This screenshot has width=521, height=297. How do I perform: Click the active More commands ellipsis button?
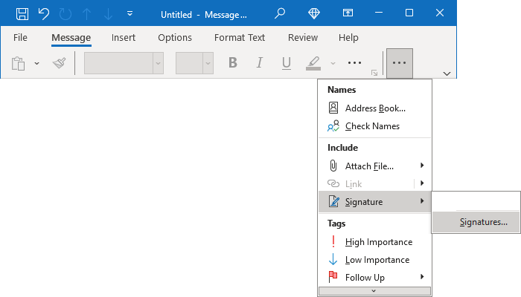coord(400,63)
